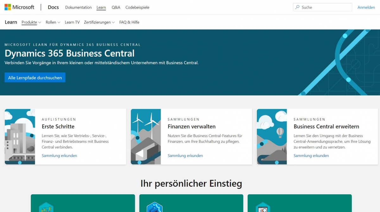Click the Microsoft logo
The image size is (380, 212).
[x=19, y=7]
